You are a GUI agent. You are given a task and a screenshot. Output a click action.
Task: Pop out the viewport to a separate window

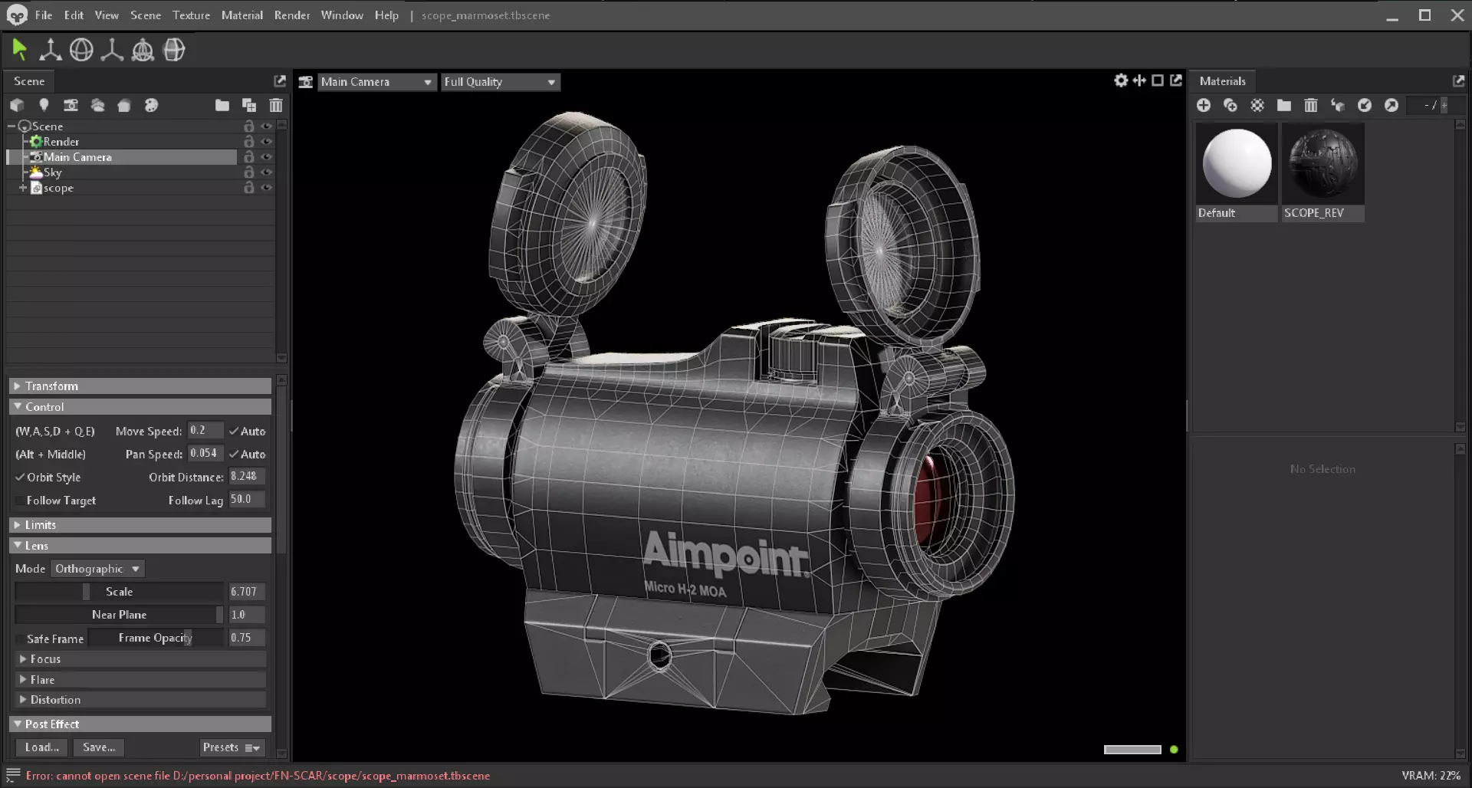(1176, 80)
